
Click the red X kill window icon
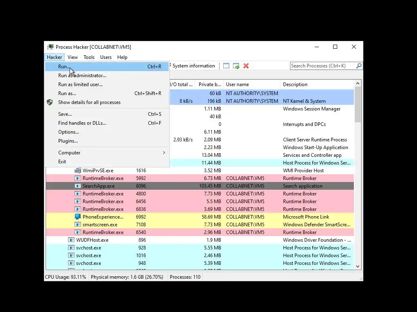(x=246, y=66)
